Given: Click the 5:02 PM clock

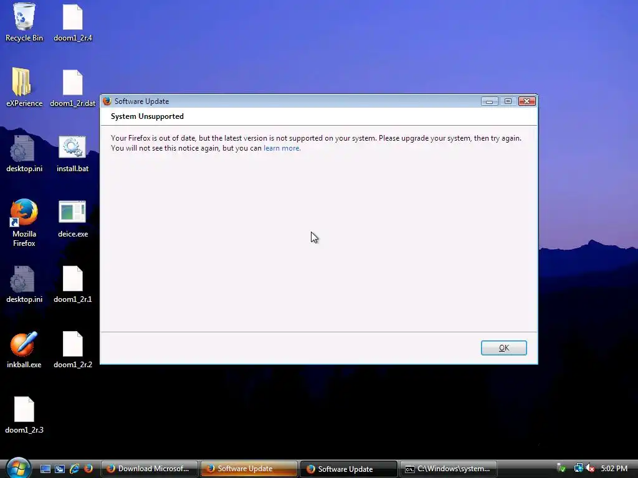Looking at the screenshot, I should (614, 469).
